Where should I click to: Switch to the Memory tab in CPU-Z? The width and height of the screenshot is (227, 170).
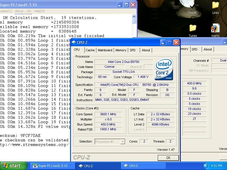(x=121, y=50)
